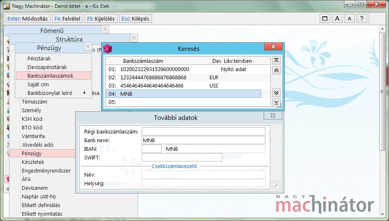Click main window vertical scrollbar thumb

[382, 91]
